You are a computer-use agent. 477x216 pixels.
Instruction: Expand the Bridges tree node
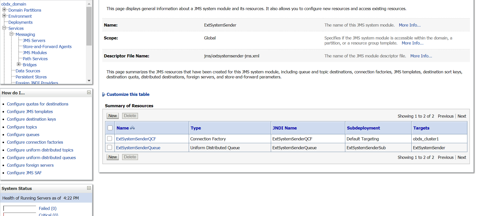tap(18, 64)
